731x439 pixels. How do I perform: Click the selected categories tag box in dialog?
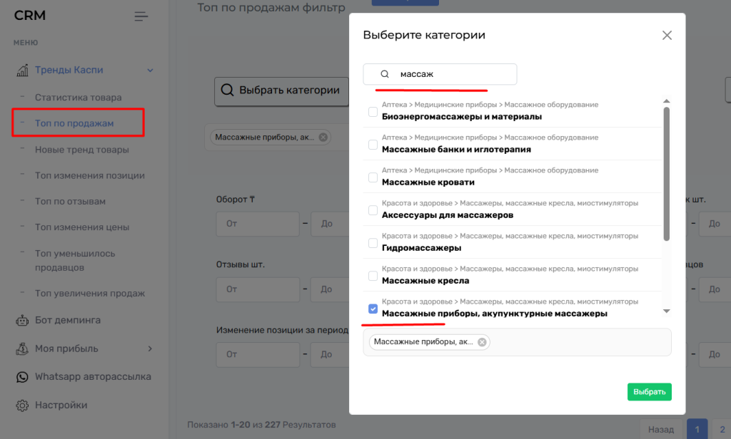pos(517,342)
